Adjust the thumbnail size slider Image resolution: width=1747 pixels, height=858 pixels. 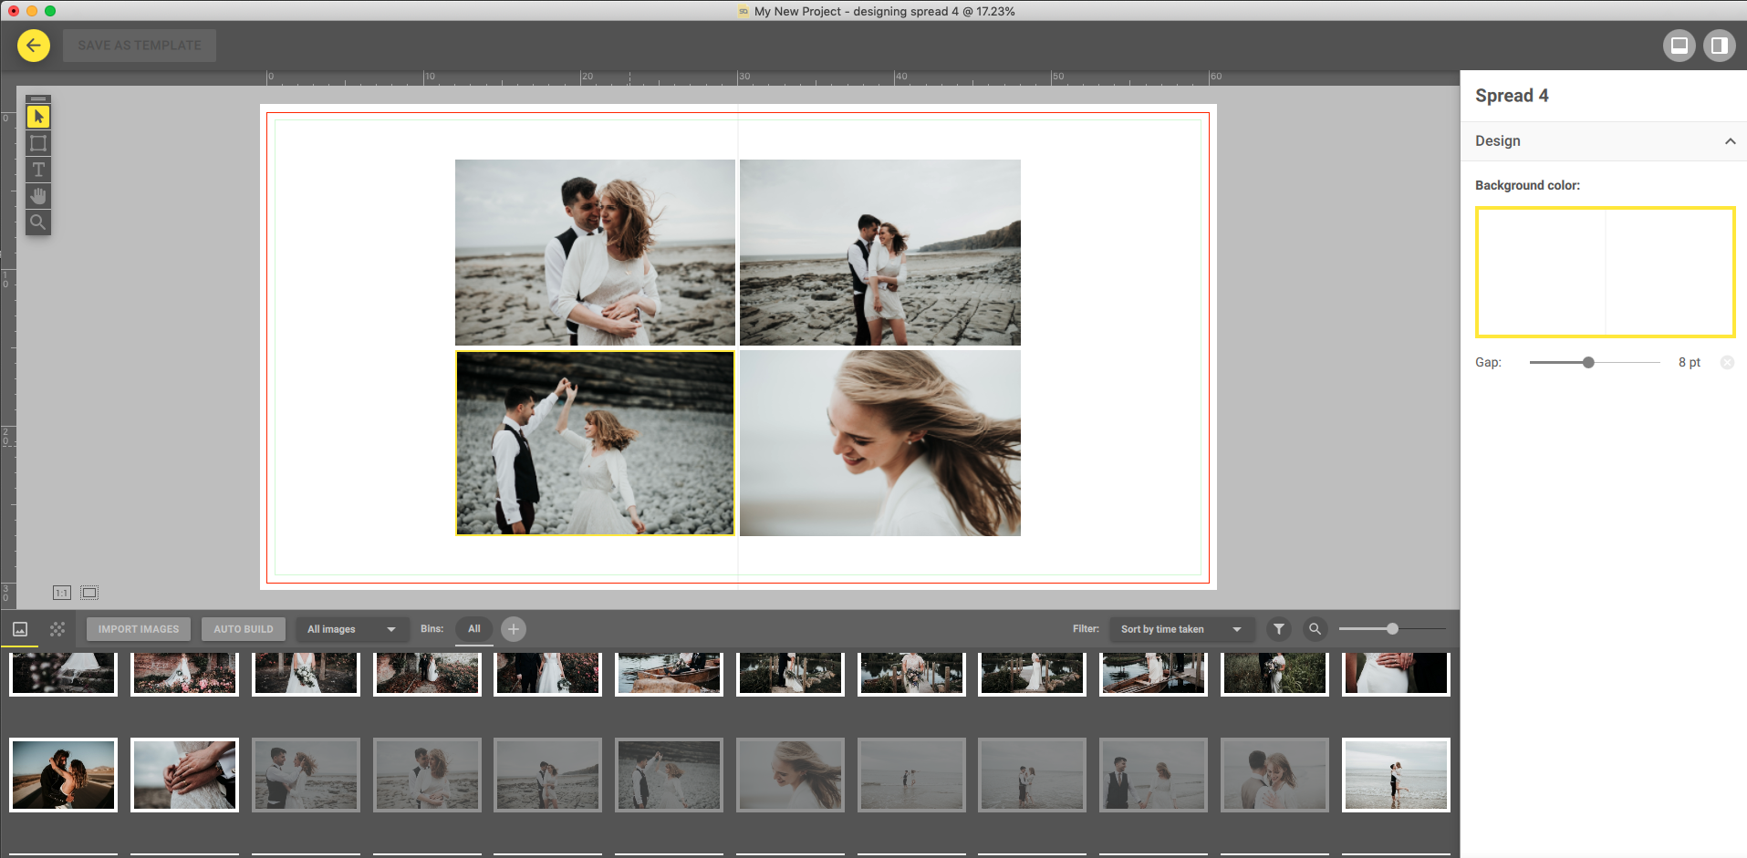pyautogui.click(x=1392, y=629)
